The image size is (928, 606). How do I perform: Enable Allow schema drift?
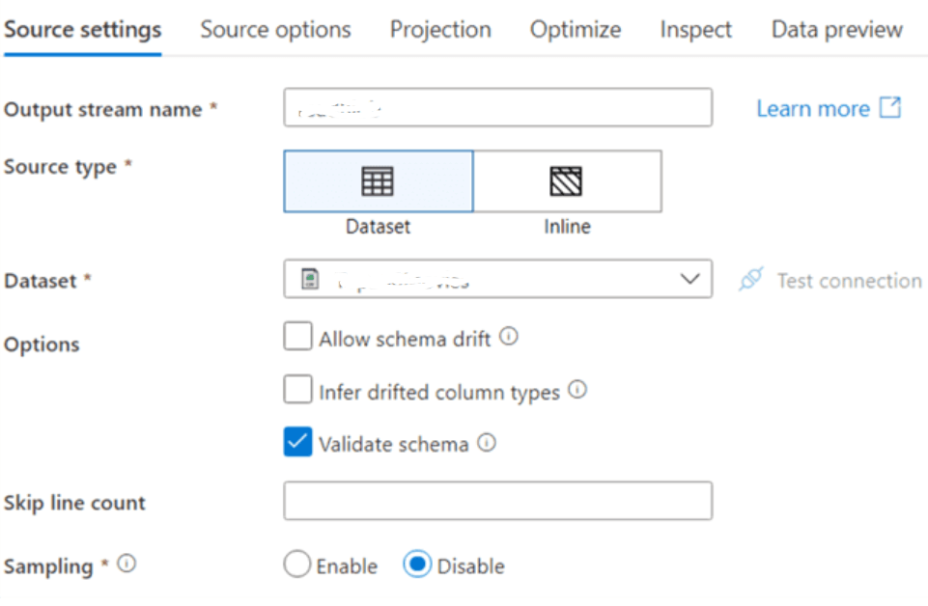point(298,336)
